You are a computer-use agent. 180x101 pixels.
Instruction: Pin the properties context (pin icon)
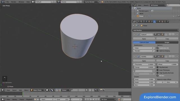[134, 26]
